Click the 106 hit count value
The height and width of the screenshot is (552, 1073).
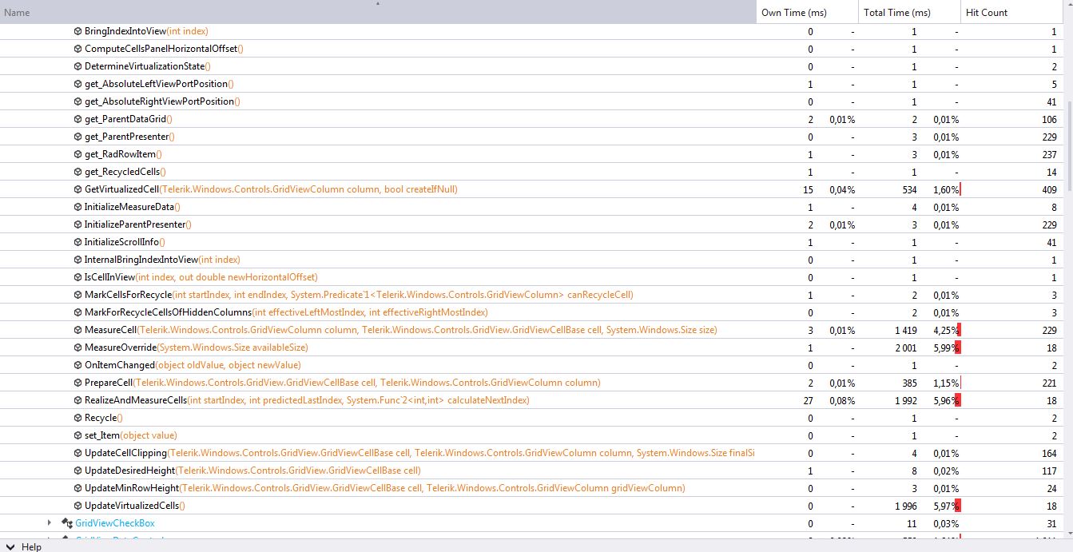(x=1048, y=119)
